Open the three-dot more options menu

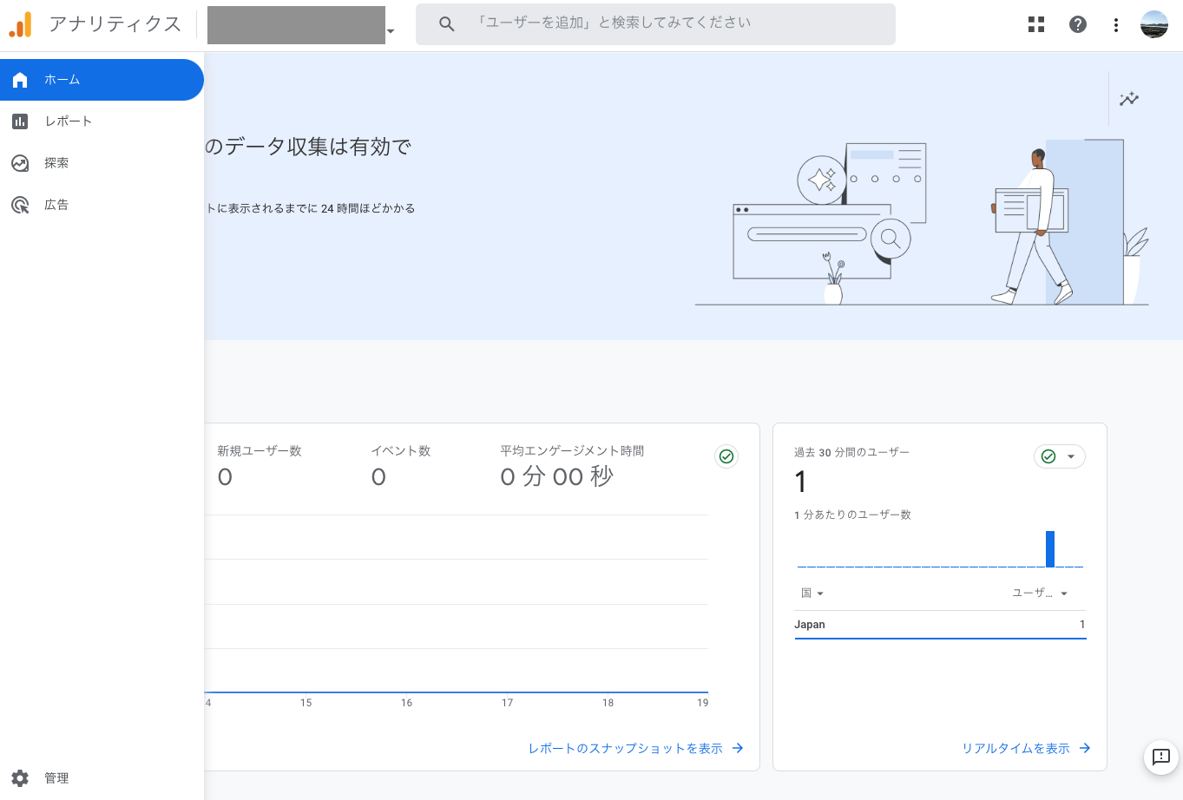click(x=1116, y=25)
